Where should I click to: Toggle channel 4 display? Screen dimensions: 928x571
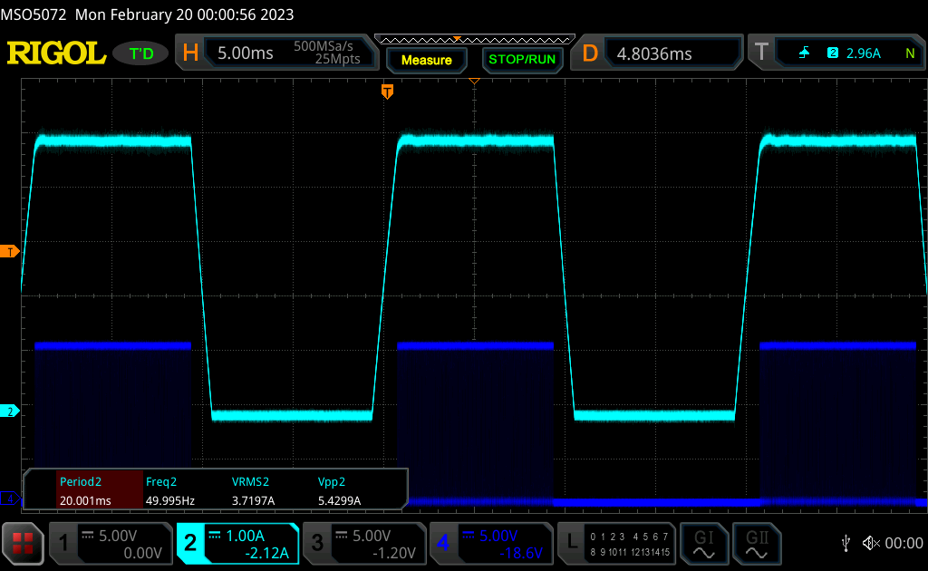click(x=489, y=543)
